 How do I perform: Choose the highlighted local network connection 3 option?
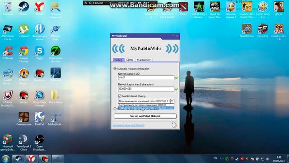[146, 108]
